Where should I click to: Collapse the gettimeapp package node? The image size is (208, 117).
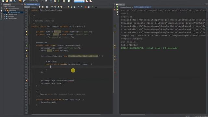pos(6,11)
